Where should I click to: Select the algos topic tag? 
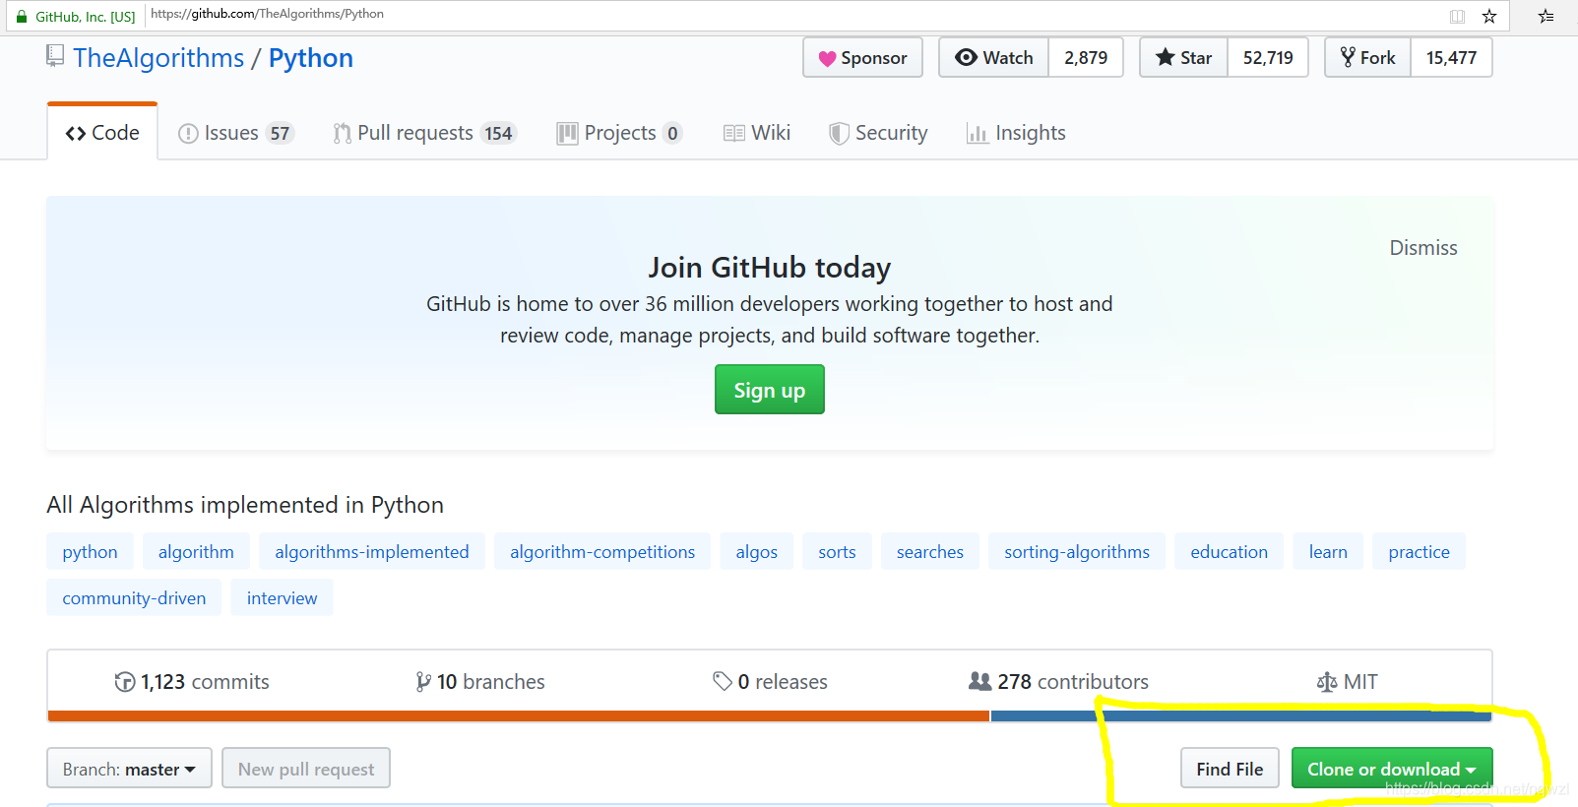point(757,552)
